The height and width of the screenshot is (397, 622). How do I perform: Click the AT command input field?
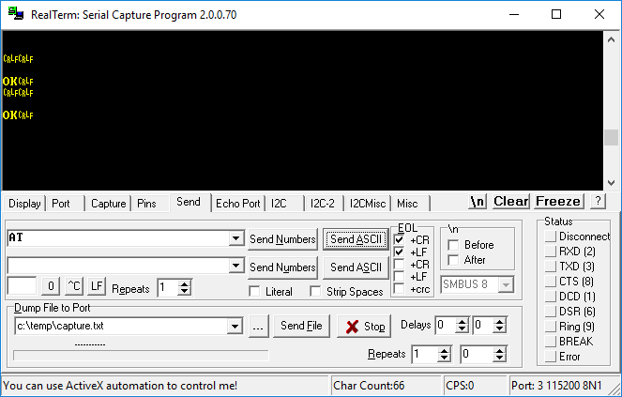point(118,238)
